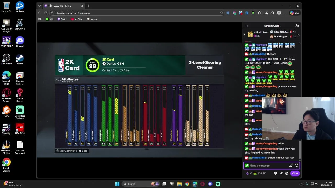Open chat settings gear
Viewport: 335px width, 188px height.
(287, 173)
